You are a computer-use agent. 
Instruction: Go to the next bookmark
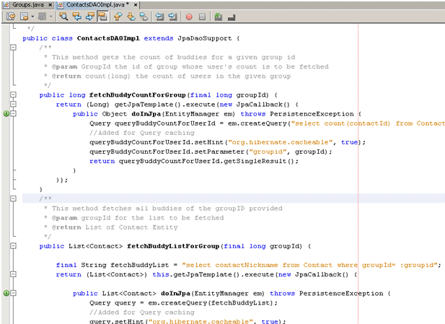131,17
